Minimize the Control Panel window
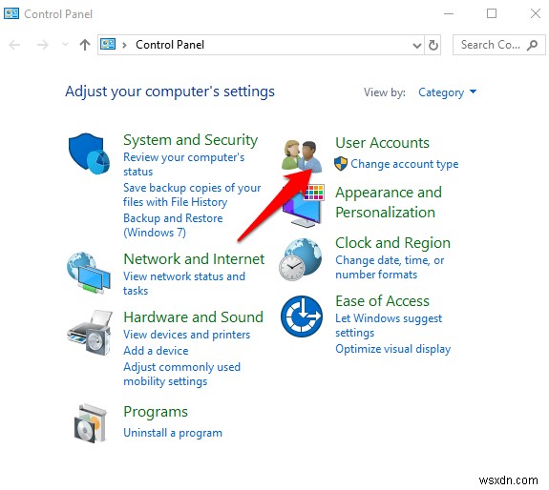 [x=449, y=13]
